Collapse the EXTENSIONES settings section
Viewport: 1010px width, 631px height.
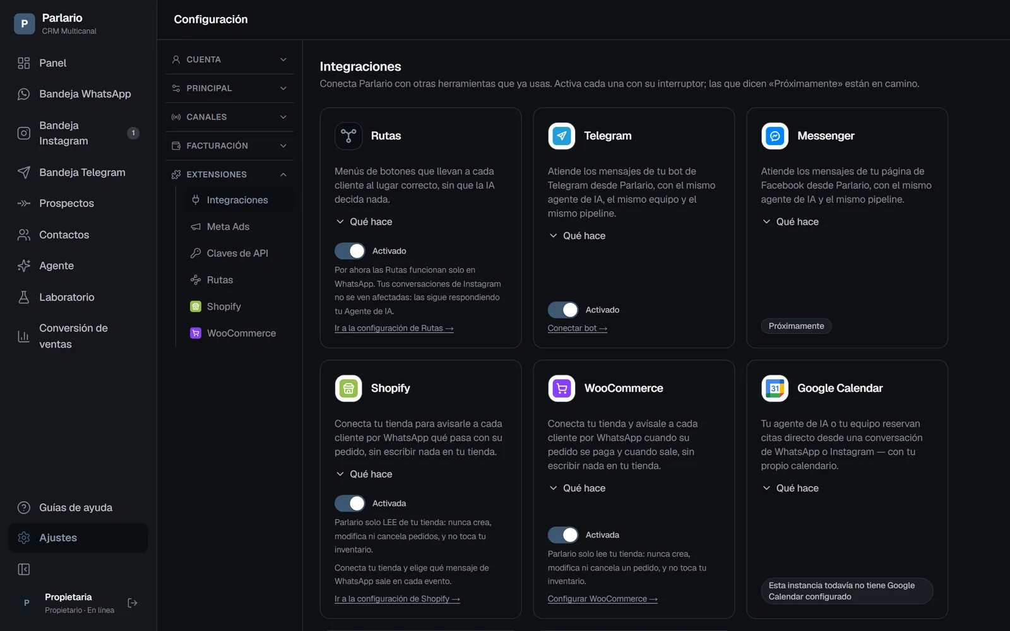(x=230, y=174)
